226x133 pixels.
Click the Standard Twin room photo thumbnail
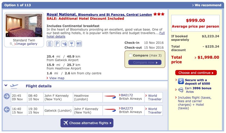click(x=24, y=26)
